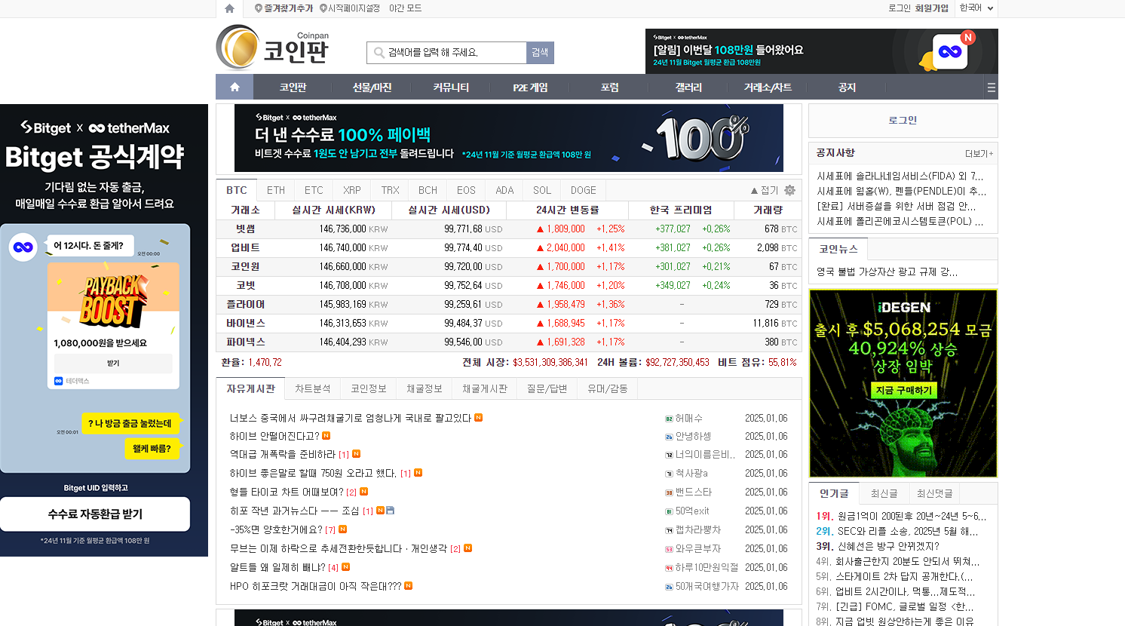
Task: Click the 바이낸스 exchange row name
Action: pos(246,323)
